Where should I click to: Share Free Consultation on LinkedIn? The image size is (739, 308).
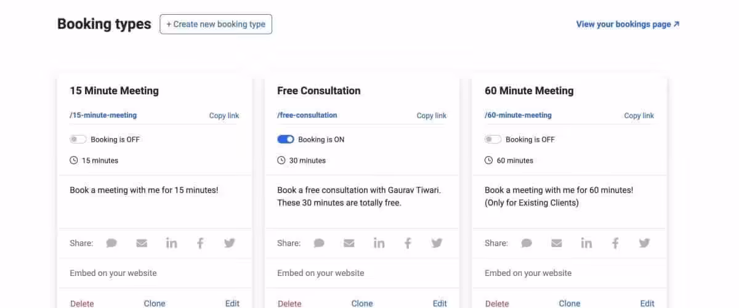379,243
